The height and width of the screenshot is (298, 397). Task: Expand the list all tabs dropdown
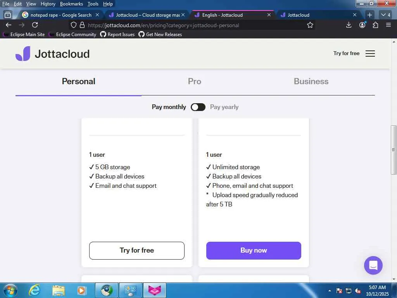[386, 15]
